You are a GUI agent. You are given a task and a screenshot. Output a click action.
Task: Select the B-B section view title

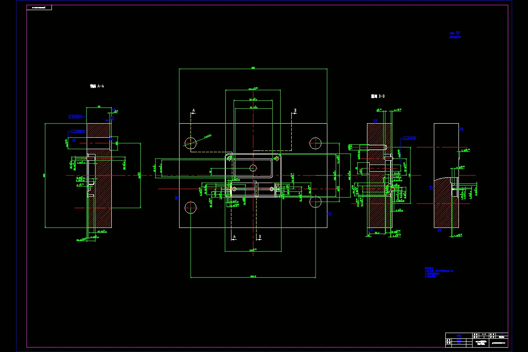point(378,96)
